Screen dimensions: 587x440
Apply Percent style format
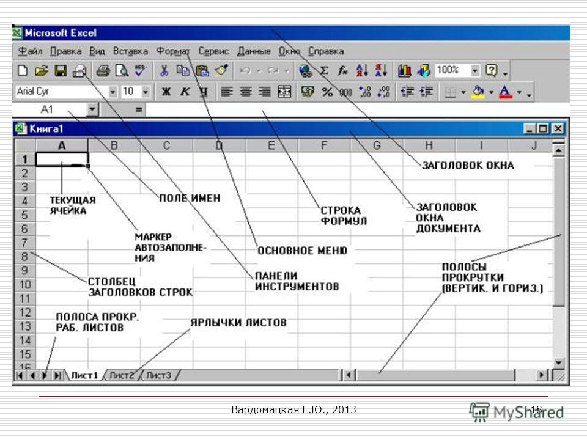click(327, 92)
